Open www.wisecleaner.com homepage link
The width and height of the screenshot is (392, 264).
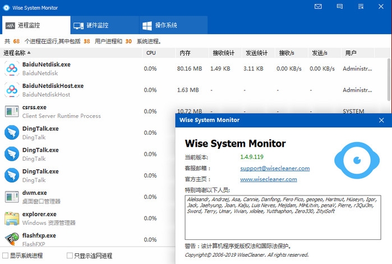coord(269,179)
